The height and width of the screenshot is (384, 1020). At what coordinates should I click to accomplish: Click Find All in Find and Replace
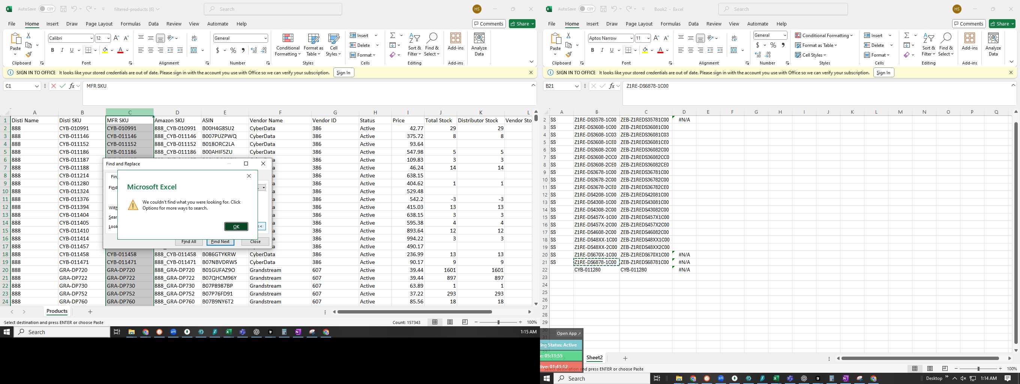coord(189,241)
